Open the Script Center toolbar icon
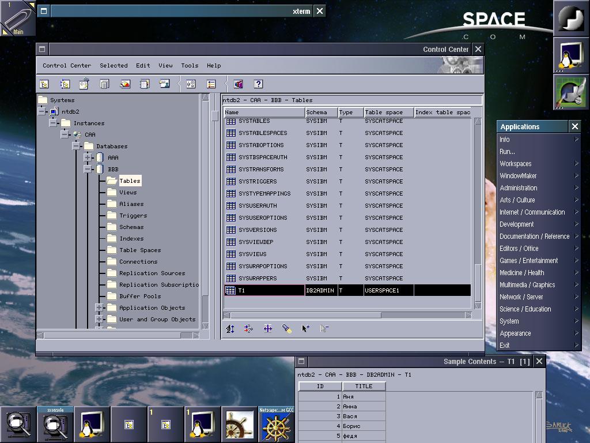Image resolution: width=590 pixels, height=443 pixels. pyautogui.click(x=105, y=84)
